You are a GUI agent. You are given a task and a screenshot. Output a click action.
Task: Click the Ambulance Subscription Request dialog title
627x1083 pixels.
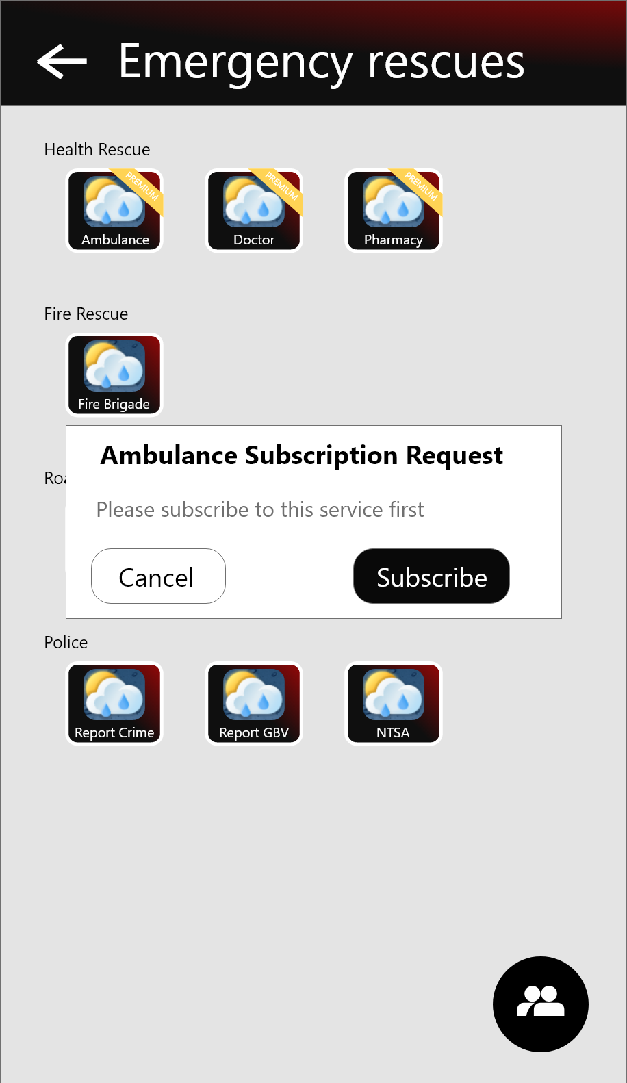tap(302, 456)
